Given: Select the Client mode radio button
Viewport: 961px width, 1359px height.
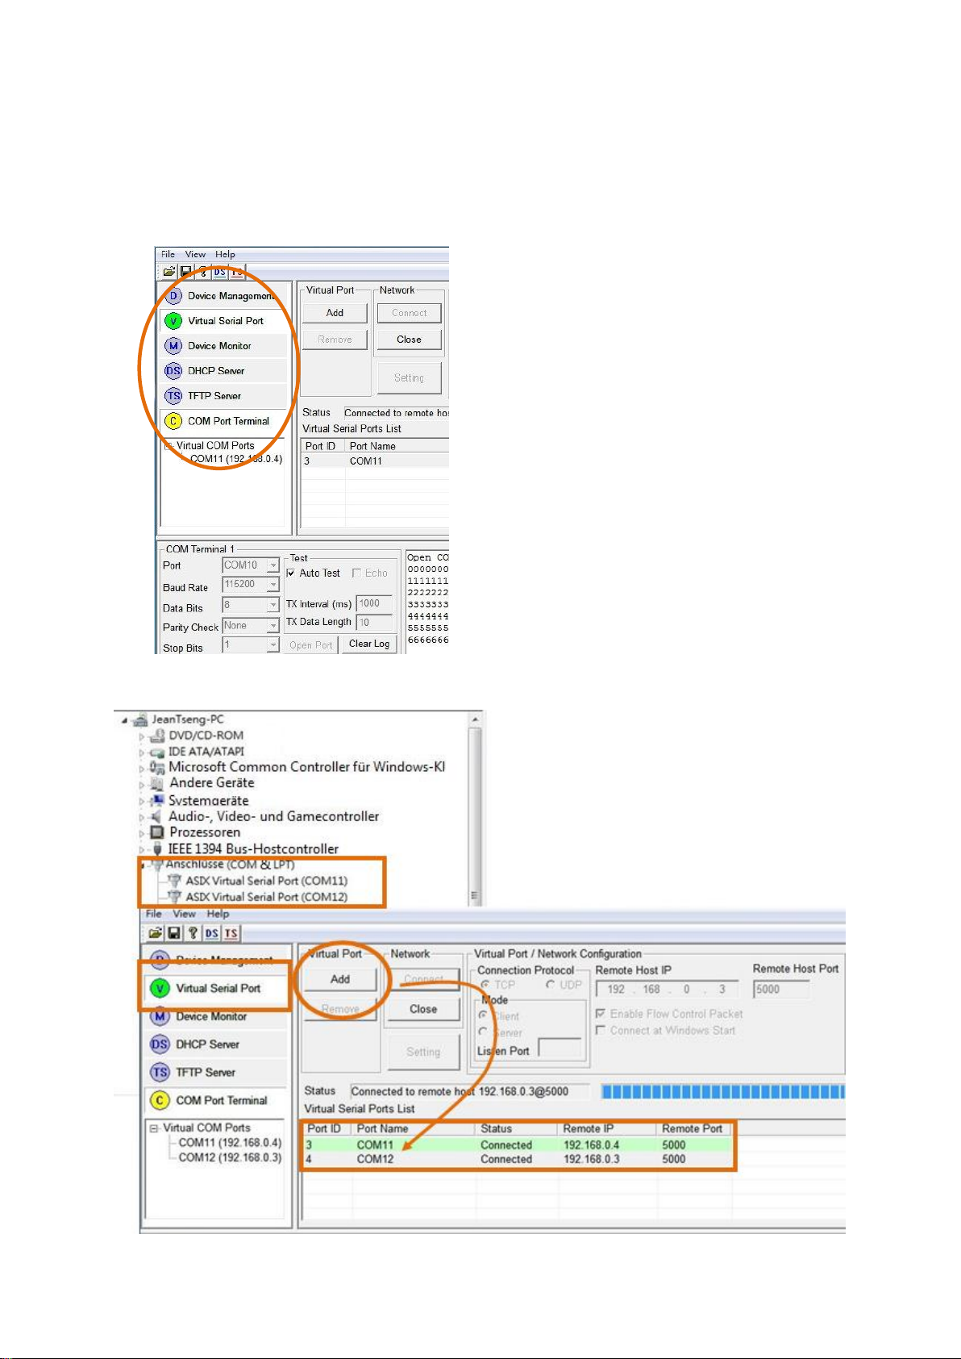Looking at the screenshot, I should (x=483, y=1016).
